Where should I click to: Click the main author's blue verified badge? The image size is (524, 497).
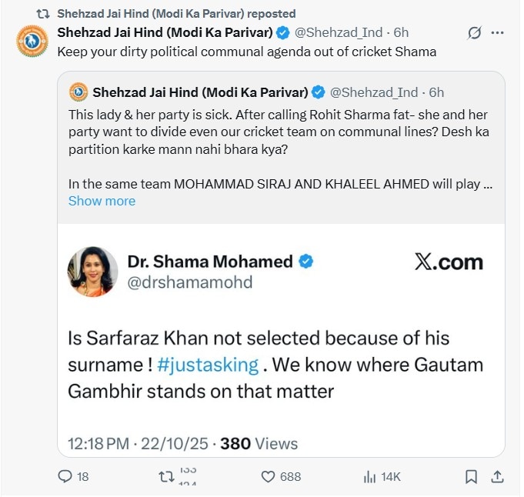click(x=283, y=32)
